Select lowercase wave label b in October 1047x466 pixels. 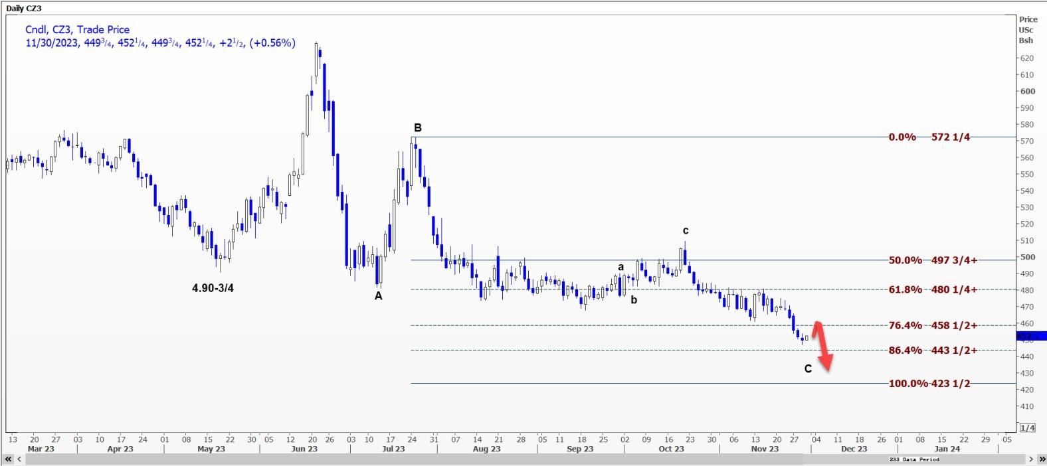(x=634, y=299)
